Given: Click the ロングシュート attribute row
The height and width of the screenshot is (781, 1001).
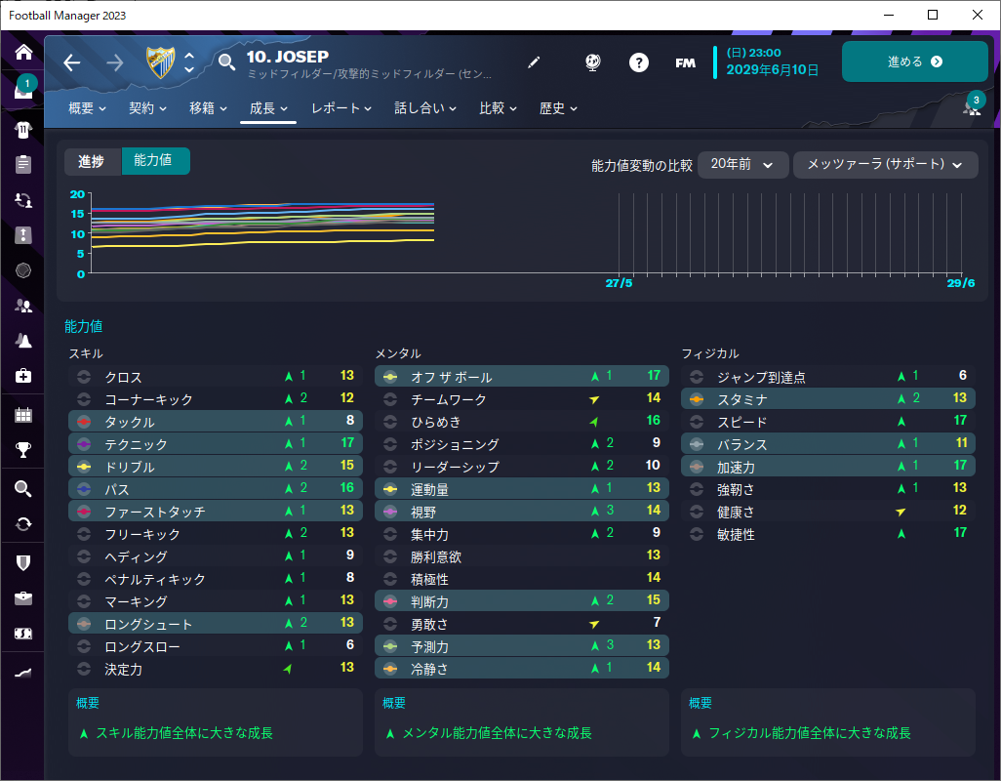Looking at the screenshot, I should coord(216,623).
